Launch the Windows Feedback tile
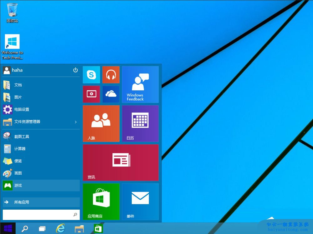Screen dimensions: 313x234 coord(140,84)
